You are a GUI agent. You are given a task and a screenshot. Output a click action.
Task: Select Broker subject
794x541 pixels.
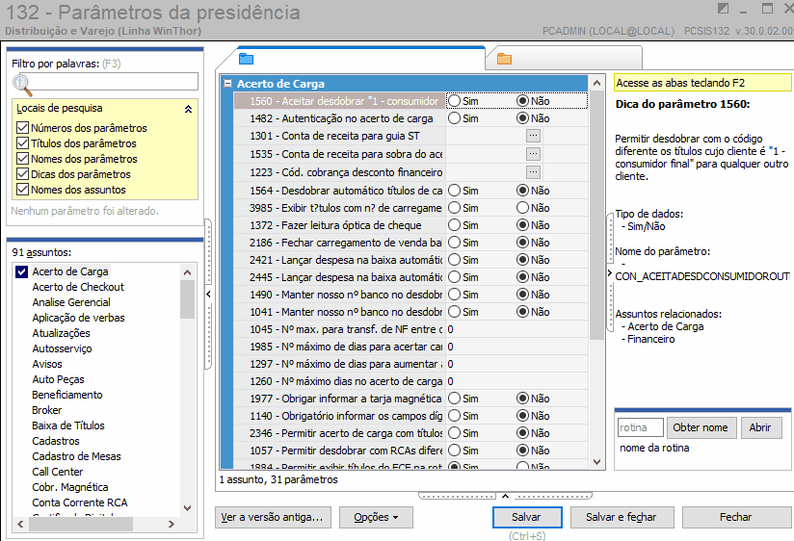(47, 410)
